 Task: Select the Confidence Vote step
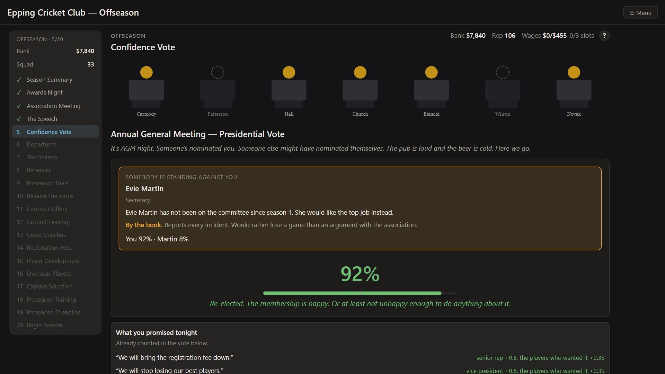click(55, 132)
